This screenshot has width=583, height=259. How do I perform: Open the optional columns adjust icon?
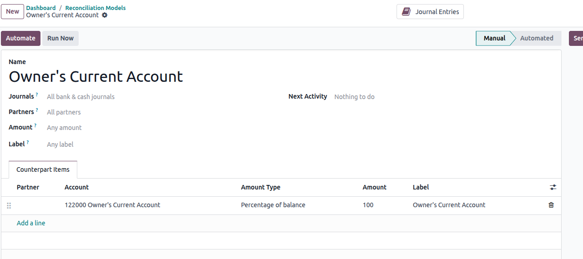click(x=553, y=187)
